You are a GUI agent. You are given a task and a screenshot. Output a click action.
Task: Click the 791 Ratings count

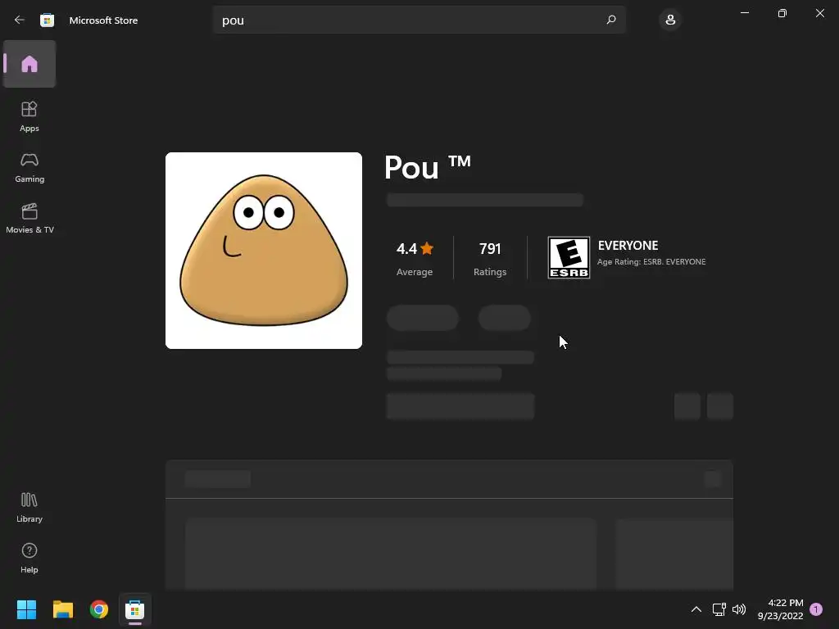tap(490, 258)
